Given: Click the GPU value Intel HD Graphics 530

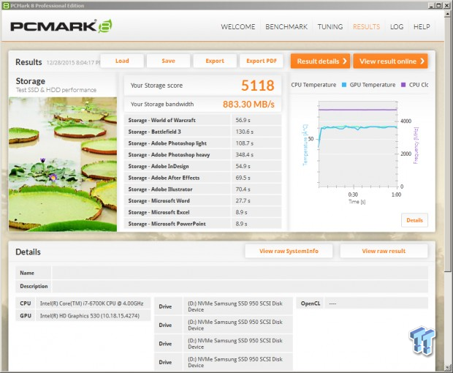Looking at the screenshot, I should [90, 316].
